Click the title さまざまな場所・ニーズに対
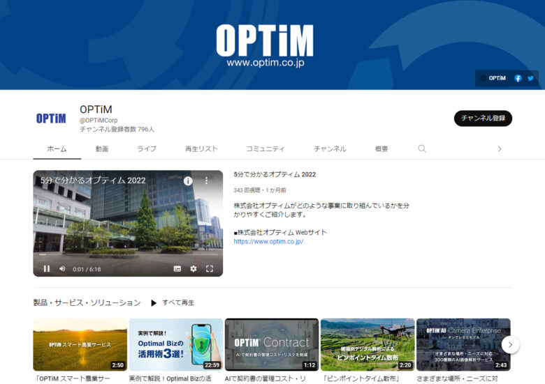 coord(457,379)
